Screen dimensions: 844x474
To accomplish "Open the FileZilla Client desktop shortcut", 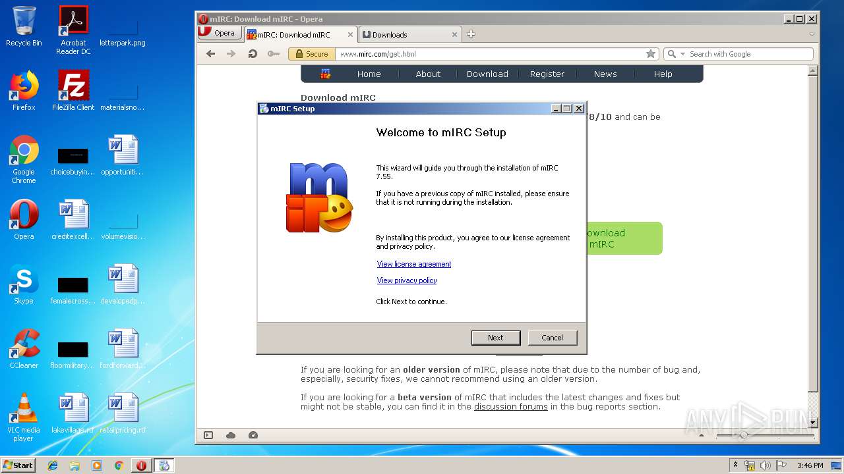I will [73, 91].
